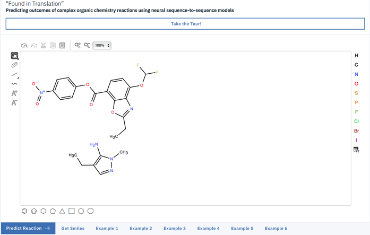Open the 100% zoom level dropdown
The height and width of the screenshot is (235, 370).
click(102, 46)
